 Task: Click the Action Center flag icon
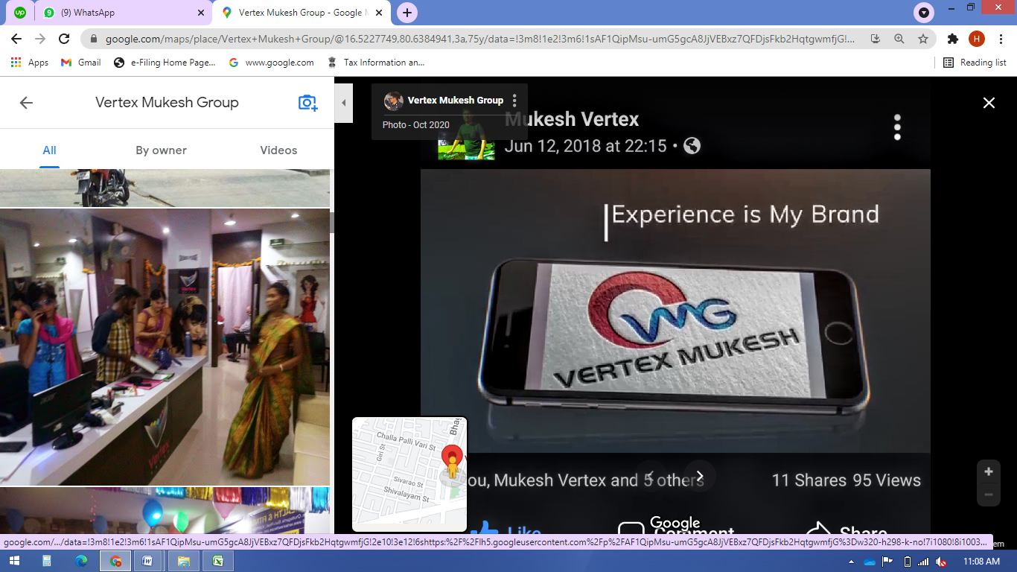point(887,562)
